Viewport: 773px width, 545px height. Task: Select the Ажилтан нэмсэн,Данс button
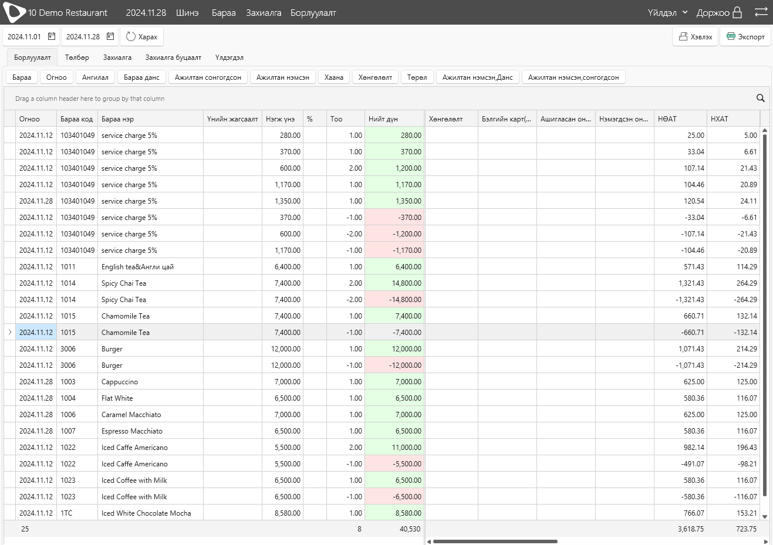tap(478, 77)
